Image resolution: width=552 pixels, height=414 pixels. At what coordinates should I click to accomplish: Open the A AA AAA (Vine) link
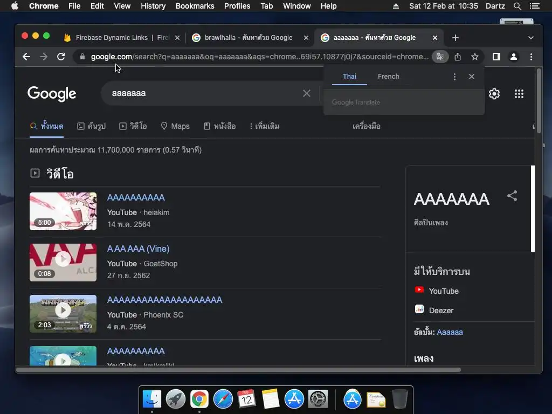click(x=139, y=249)
